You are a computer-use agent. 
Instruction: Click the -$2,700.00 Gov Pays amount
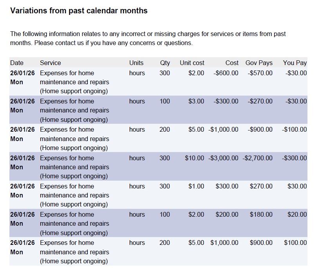tap(257, 158)
